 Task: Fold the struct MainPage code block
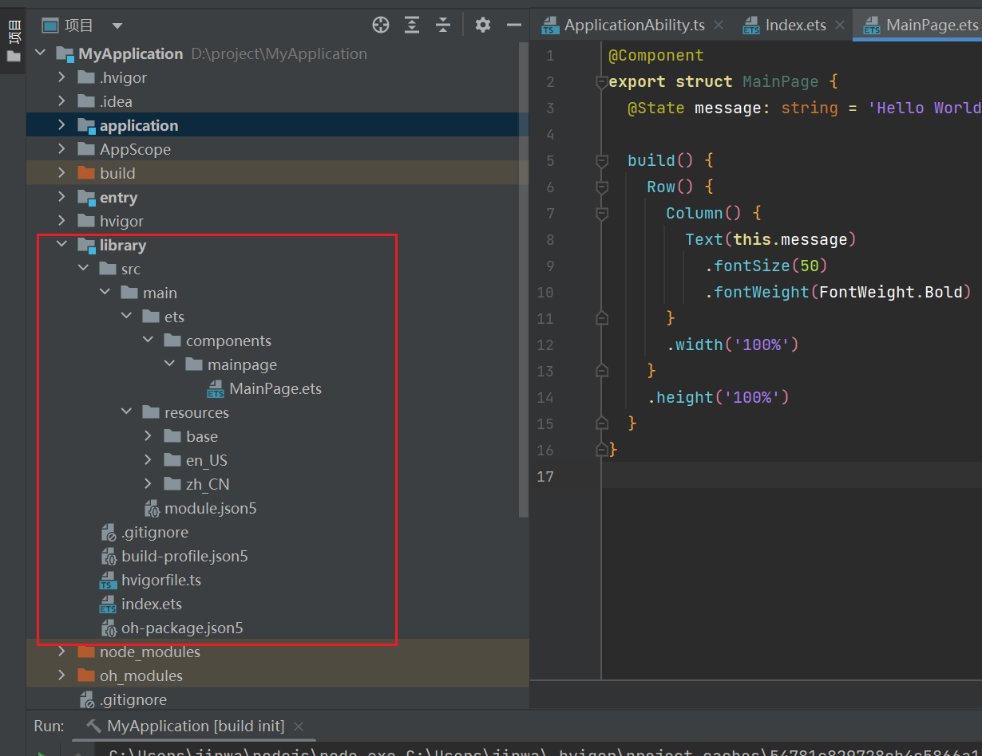(x=602, y=81)
